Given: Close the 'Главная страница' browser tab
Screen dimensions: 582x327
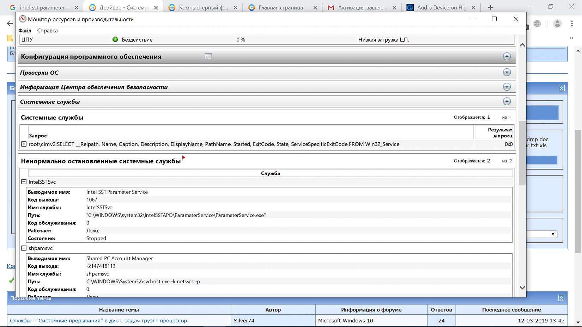Looking at the screenshot, I should tap(315, 7).
